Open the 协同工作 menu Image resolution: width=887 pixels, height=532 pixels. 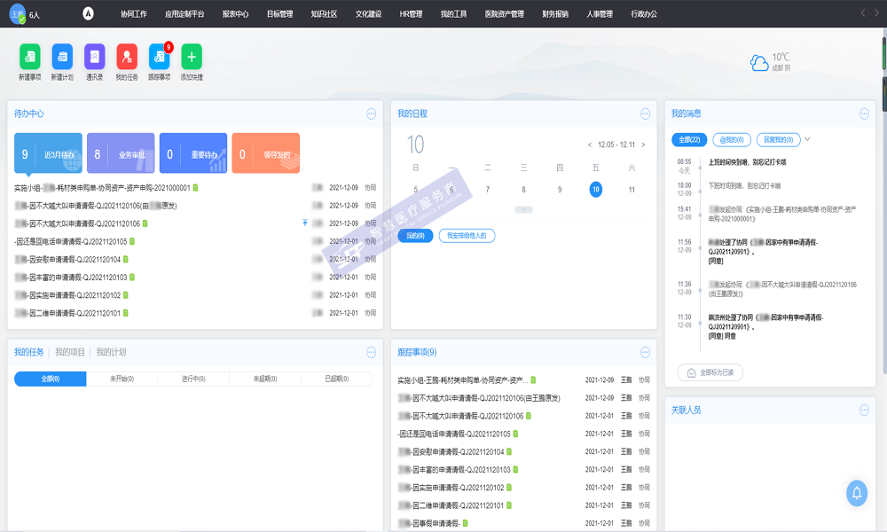tap(134, 14)
